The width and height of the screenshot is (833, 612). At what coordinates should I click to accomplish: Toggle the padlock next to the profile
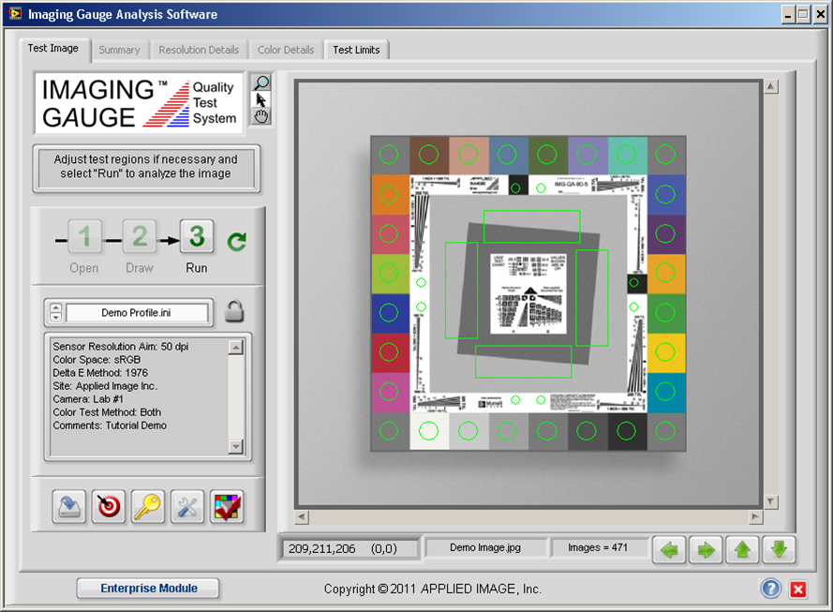point(233,311)
